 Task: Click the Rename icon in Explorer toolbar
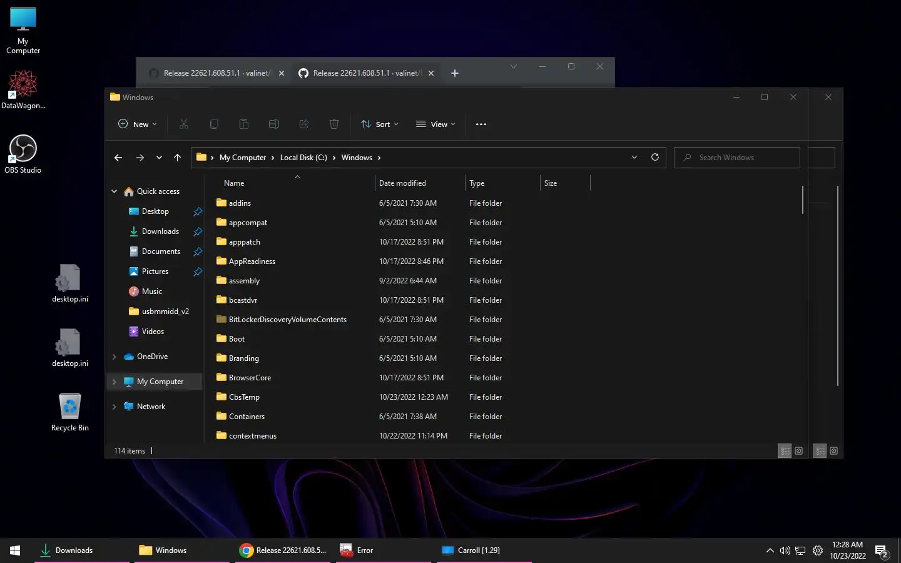pyautogui.click(x=274, y=124)
